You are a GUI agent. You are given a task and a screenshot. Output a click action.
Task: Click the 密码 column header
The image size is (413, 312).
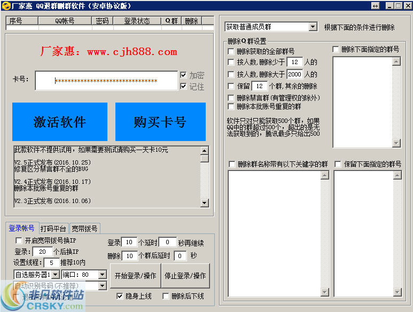[x=103, y=21]
